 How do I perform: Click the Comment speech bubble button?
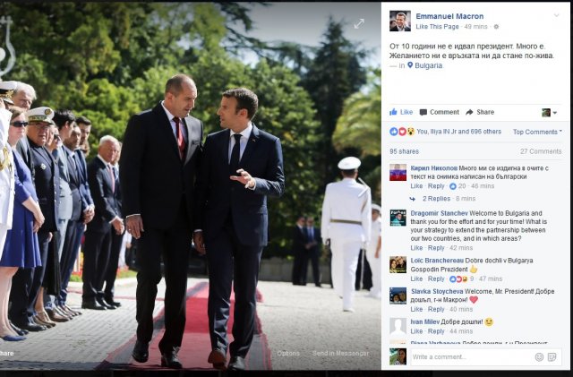coord(439,112)
